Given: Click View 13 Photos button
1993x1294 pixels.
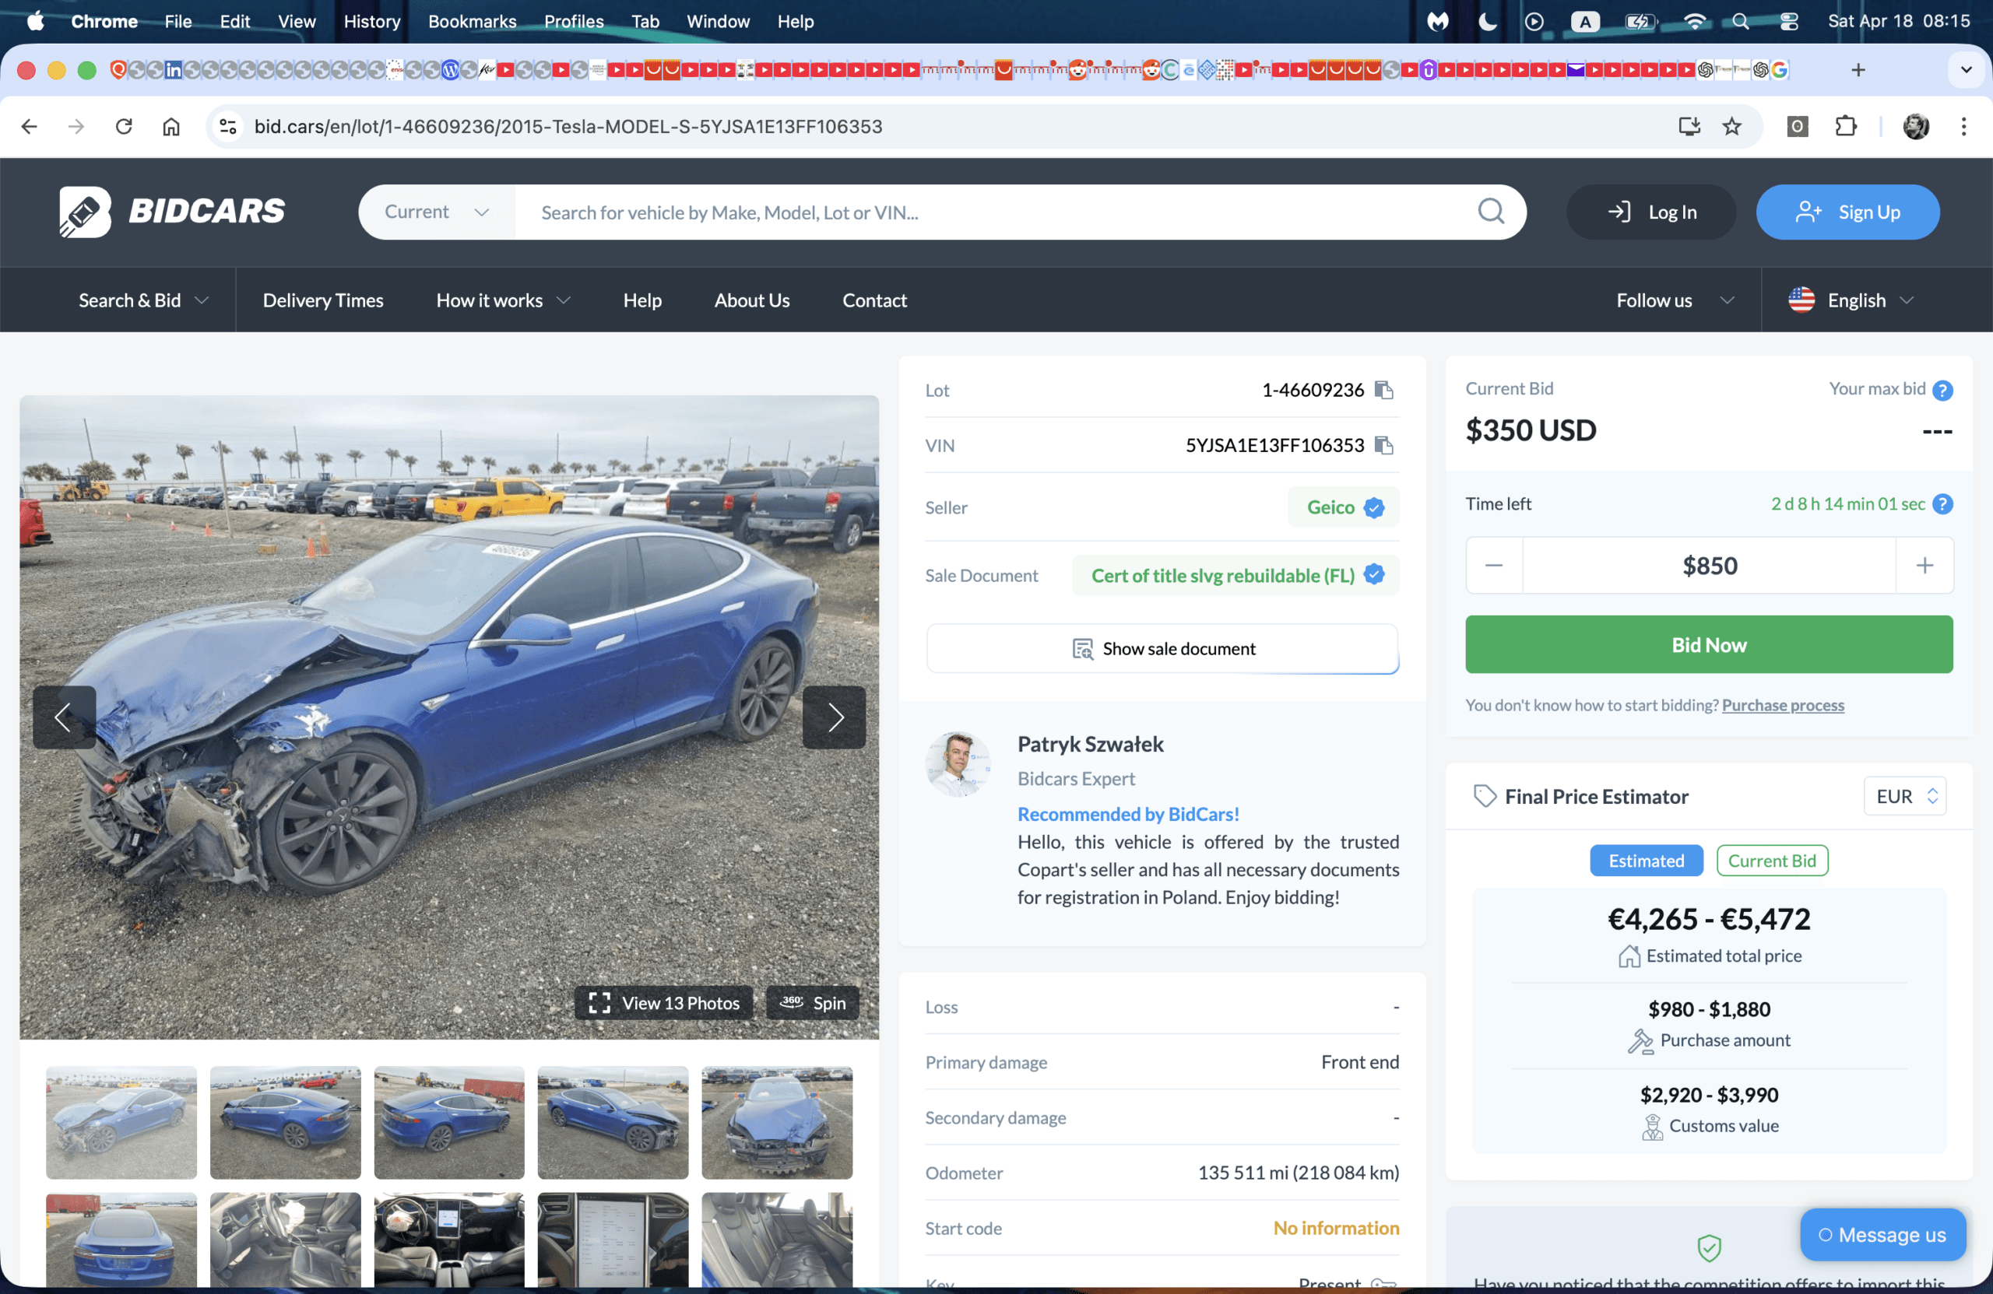Looking at the screenshot, I should (664, 1003).
